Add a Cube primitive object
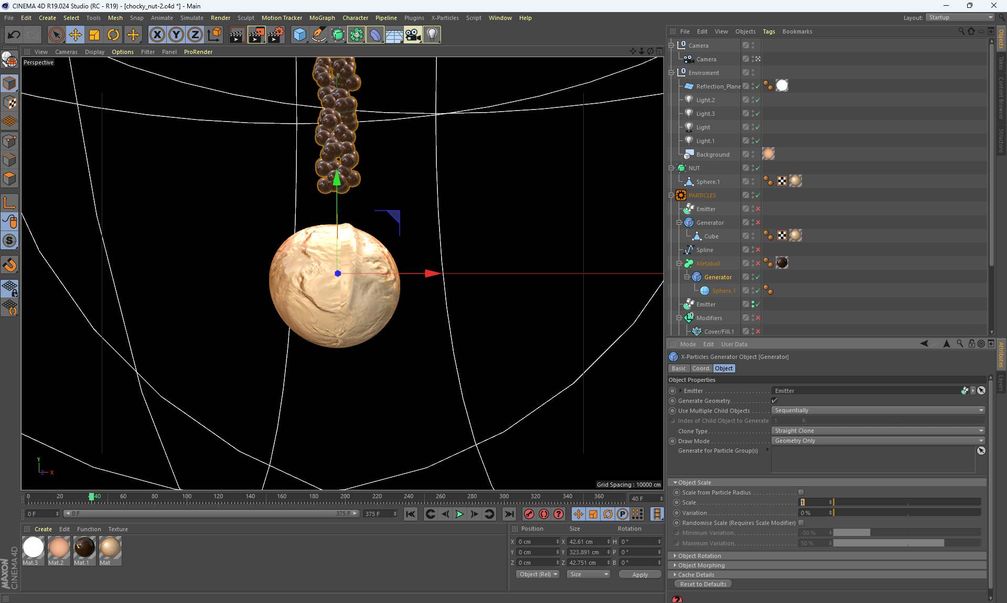 click(299, 35)
